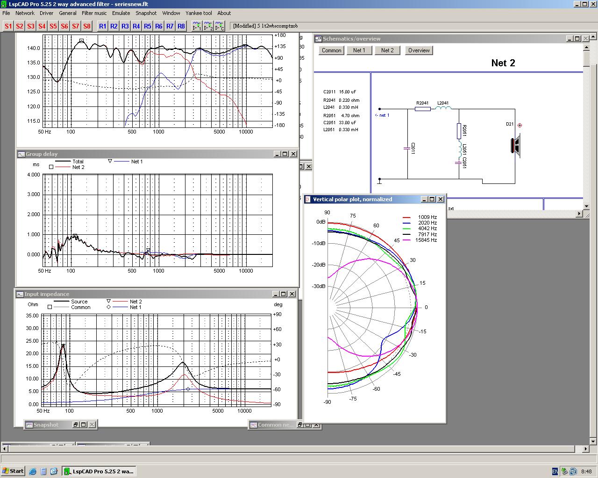Screen dimensions: 598x478
Task: Open the Snapshot menu
Action: 146,13
